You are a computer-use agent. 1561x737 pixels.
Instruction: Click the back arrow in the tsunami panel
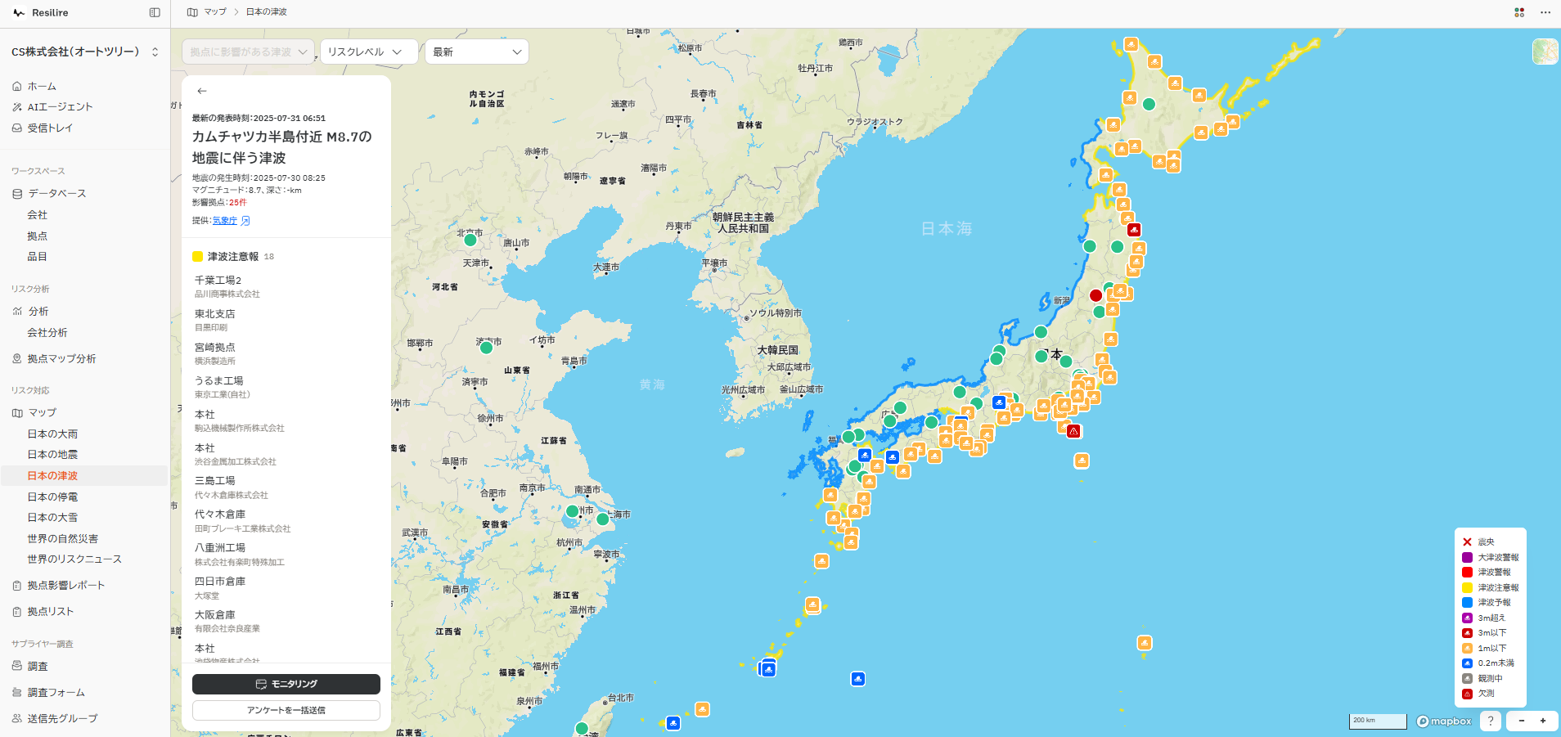coord(202,91)
